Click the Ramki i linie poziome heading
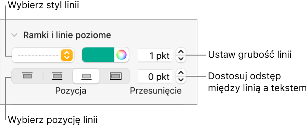The width and height of the screenshot is (307, 127). [x=67, y=35]
